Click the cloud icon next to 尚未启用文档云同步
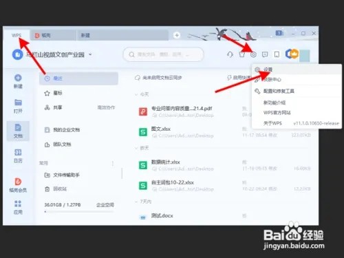The width and height of the screenshot is (344, 258). (138, 78)
